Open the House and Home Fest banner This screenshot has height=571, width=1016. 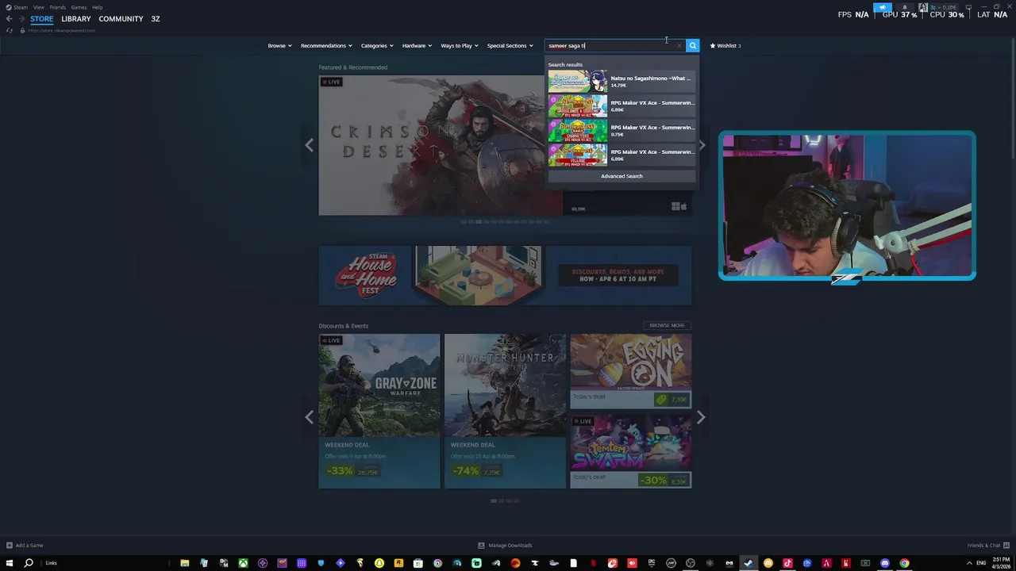coord(505,275)
